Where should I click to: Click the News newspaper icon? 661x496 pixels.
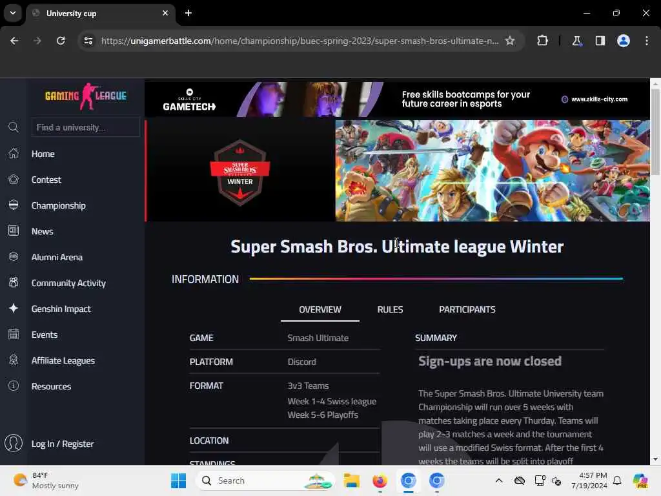point(14,231)
